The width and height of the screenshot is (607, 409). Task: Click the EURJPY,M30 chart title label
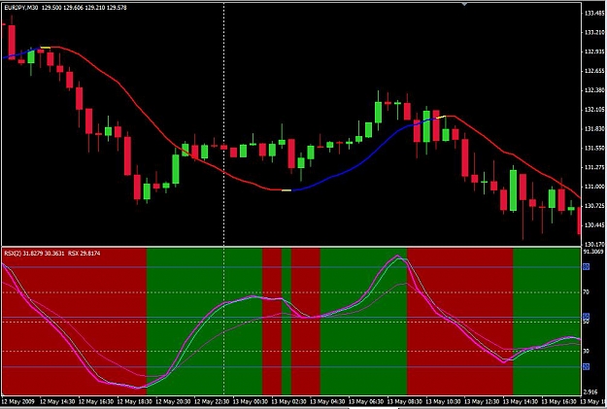[x=21, y=8]
